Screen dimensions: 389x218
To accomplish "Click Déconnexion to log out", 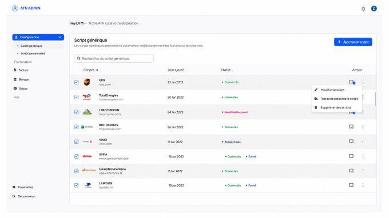I will pyautogui.click(x=26, y=196).
